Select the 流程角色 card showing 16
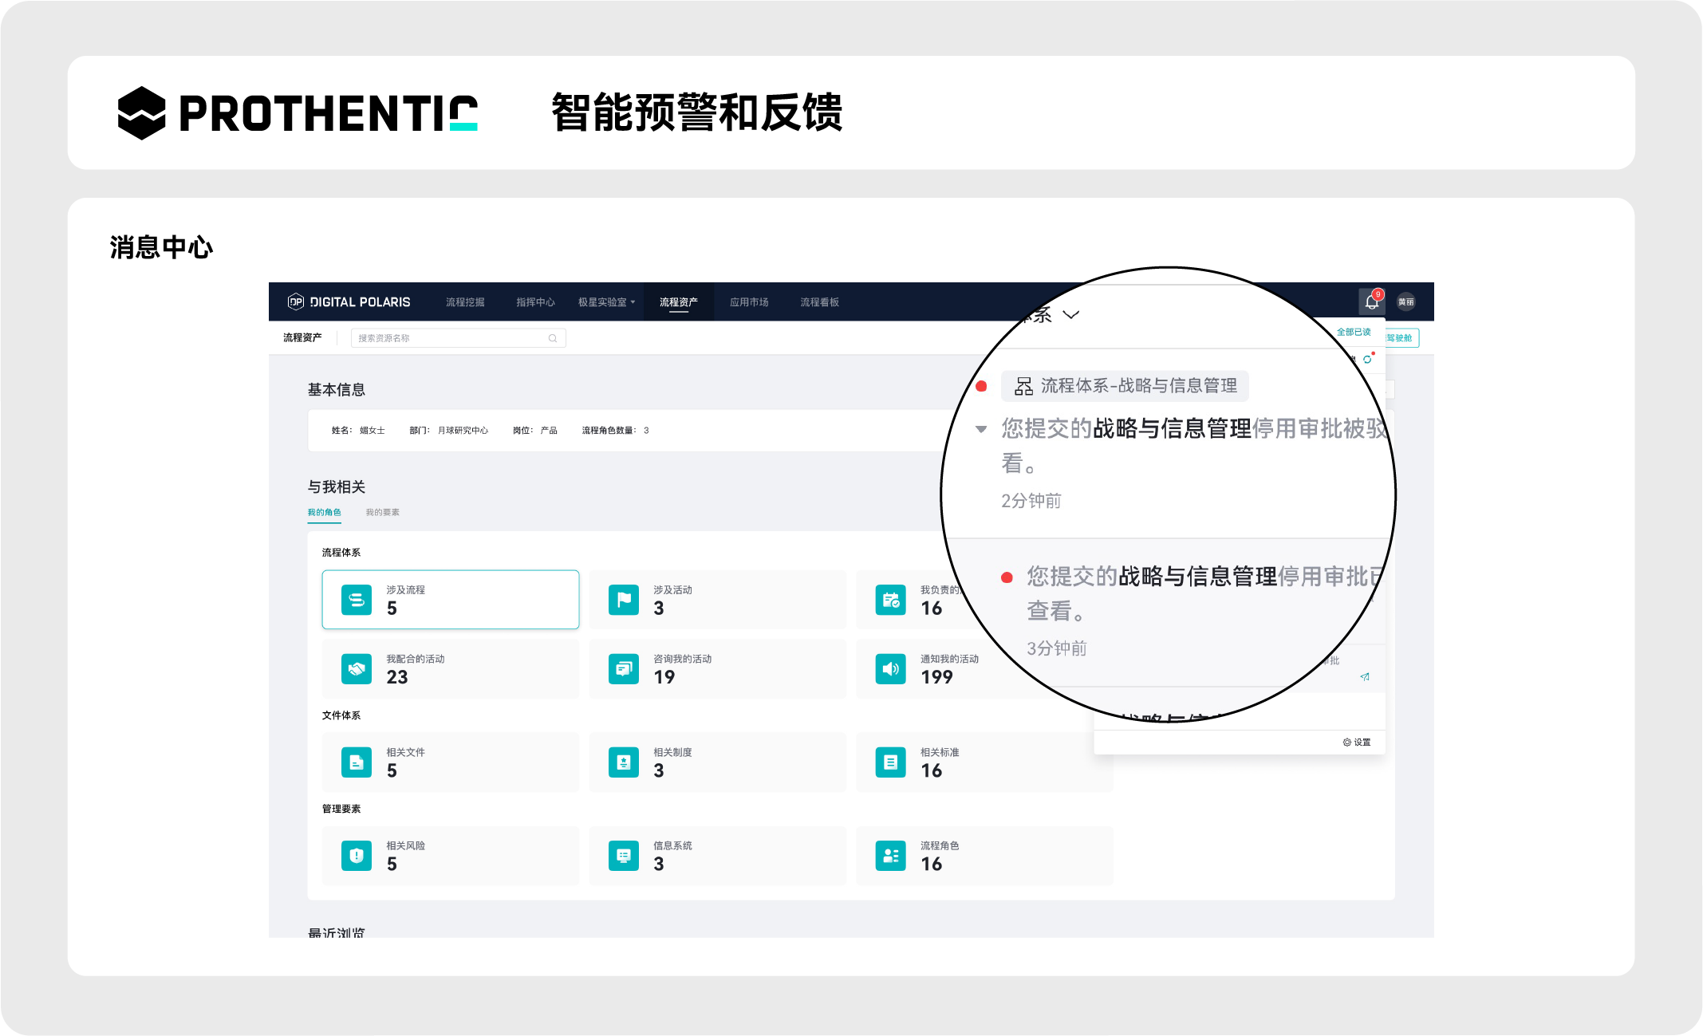1703x1036 pixels. [984, 855]
